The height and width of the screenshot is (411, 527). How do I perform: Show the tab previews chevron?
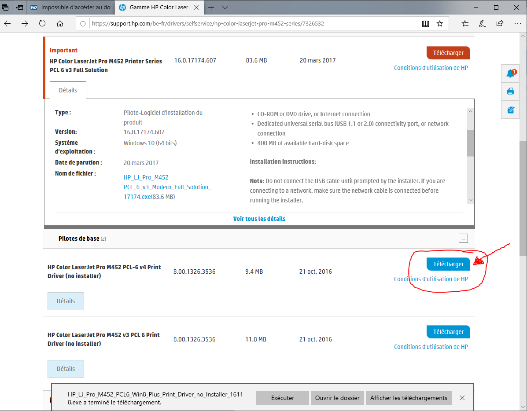click(x=225, y=7)
